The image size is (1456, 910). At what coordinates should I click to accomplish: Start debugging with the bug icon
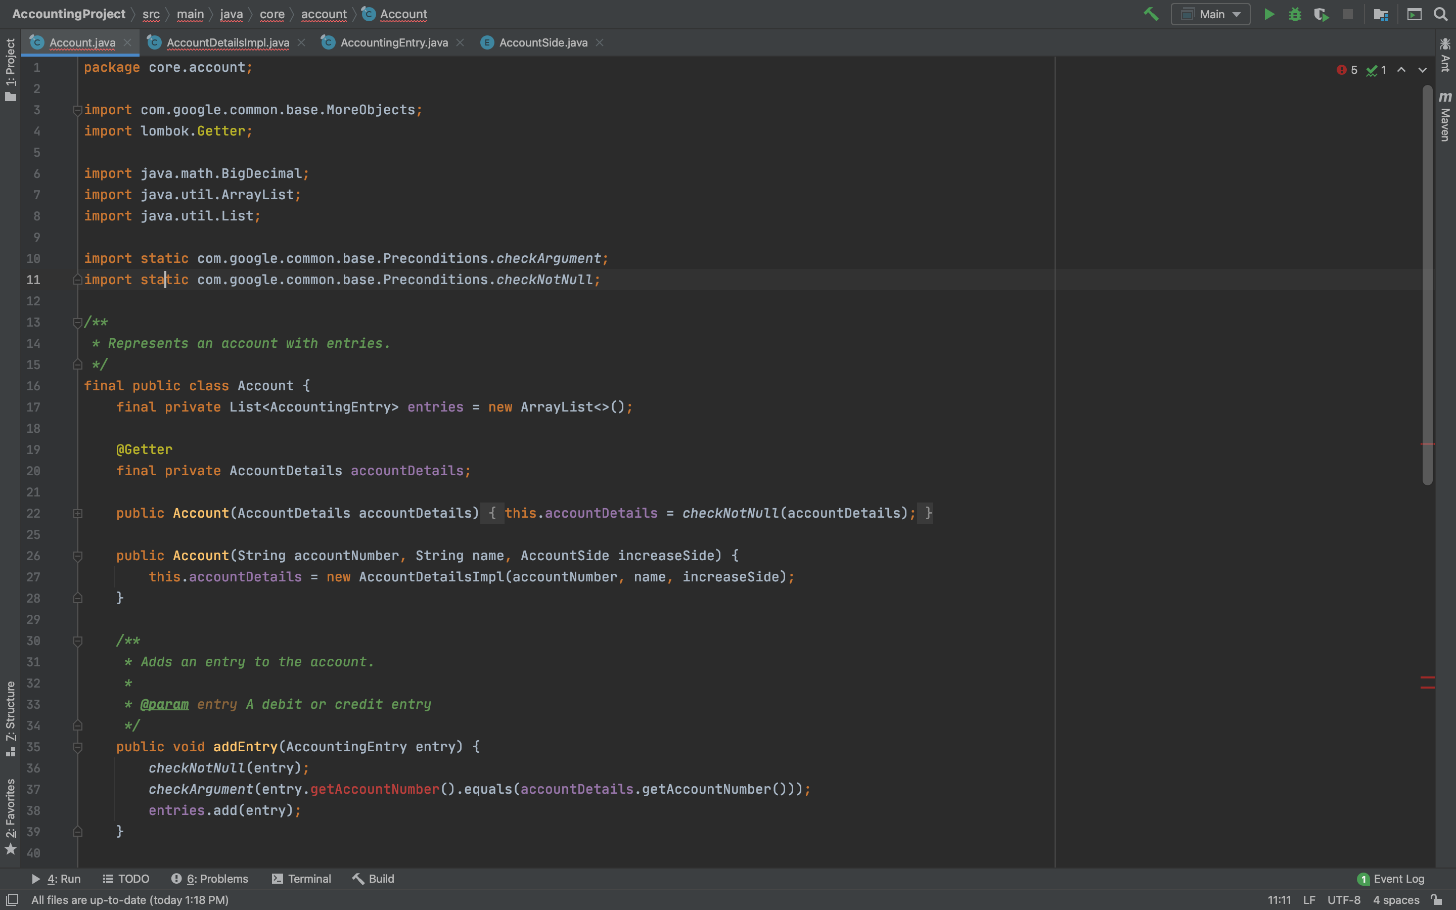point(1295,14)
